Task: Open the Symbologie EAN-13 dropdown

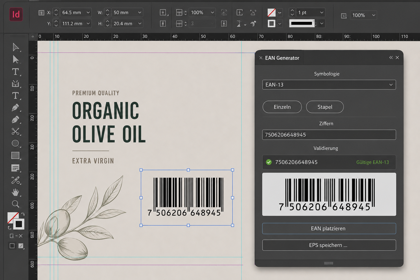Action: click(329, 85)
